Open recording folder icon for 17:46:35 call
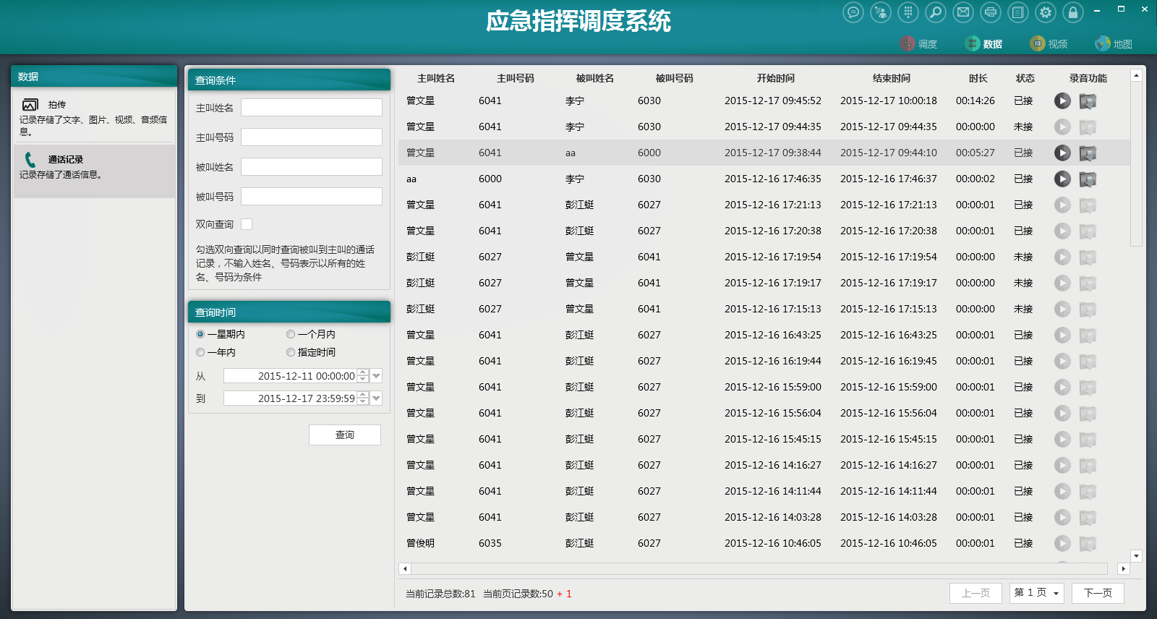This screenshot has height=619, width=1157. [x=1088, y=179]
